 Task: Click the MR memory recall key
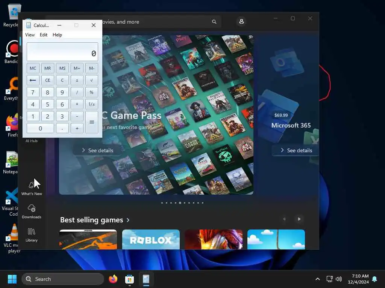[48, 68]
